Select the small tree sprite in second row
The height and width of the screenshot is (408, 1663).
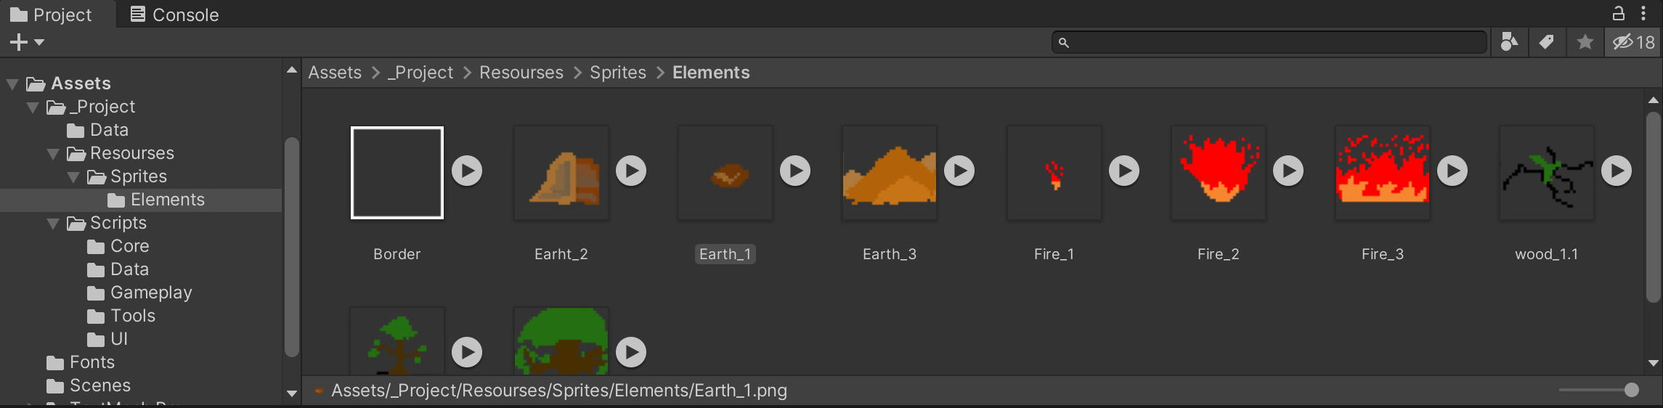tap(397, 341)
